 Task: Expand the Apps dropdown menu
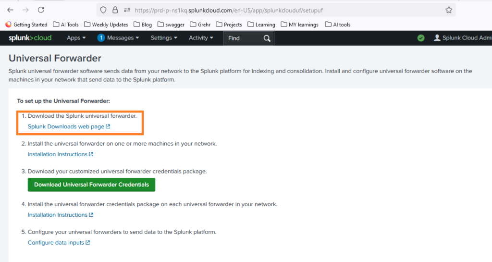click(x=76, y=38)
